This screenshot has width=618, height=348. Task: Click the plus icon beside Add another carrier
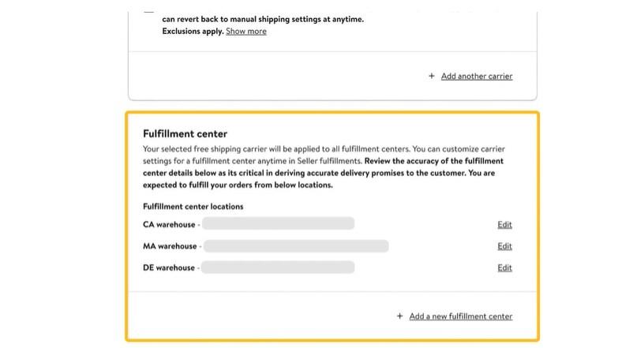point(431,77)
